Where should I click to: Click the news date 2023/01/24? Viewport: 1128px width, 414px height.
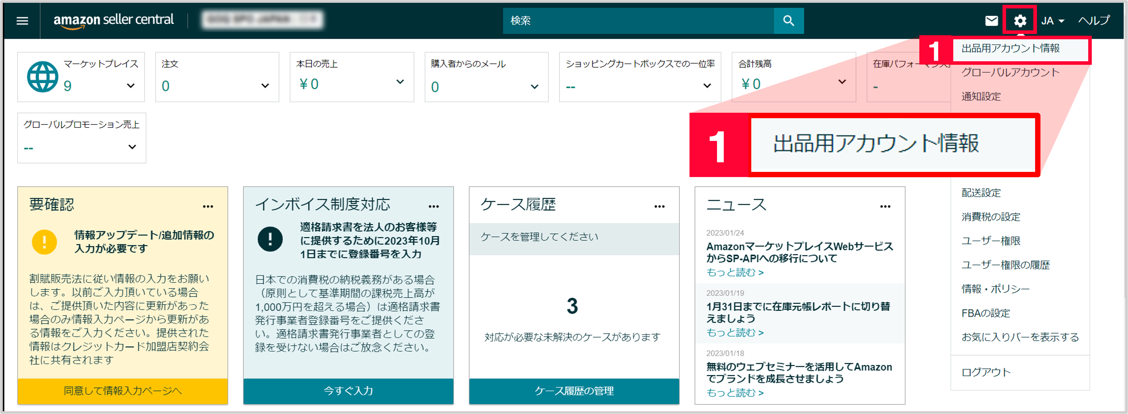point(725,233)
